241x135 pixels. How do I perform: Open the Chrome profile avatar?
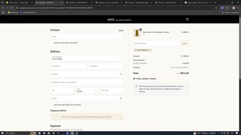click(x=233, y=8)
